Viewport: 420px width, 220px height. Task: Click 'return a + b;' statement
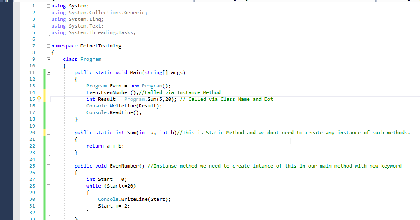click(x=105, y=146)
